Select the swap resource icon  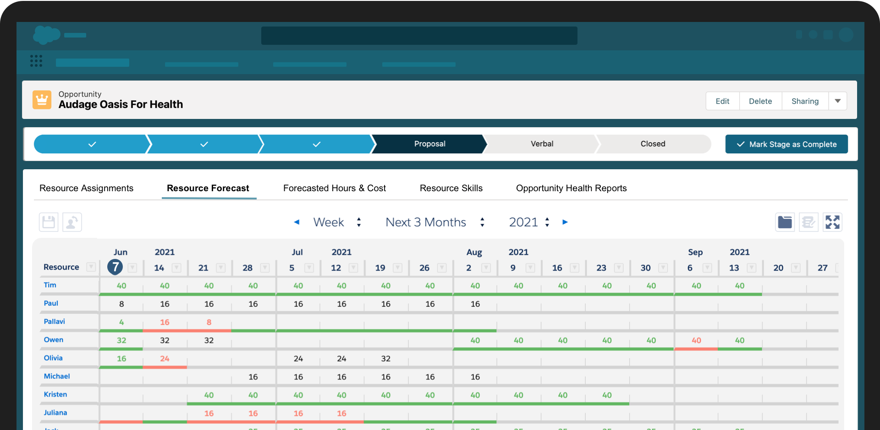72,222
